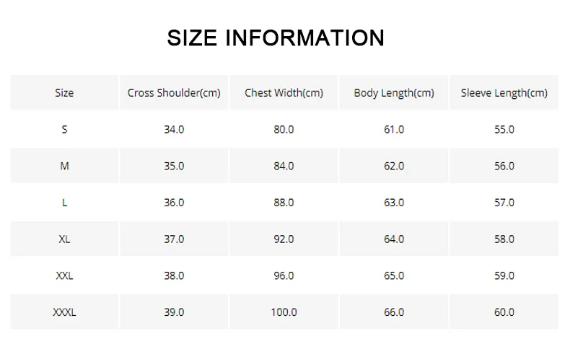This screenshot has width=570, height=362.
Task: Click the 100.0 chest width value
Action: pyautogui.click(x=284, y=312)
